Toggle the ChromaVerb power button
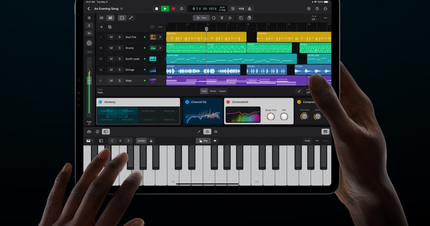The height and width of the screenshot is (226, 430). [x=228, y=102]
